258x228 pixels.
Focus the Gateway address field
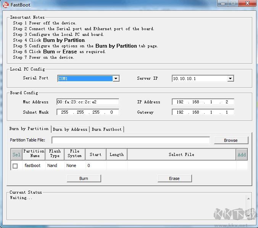pos(203,112)
